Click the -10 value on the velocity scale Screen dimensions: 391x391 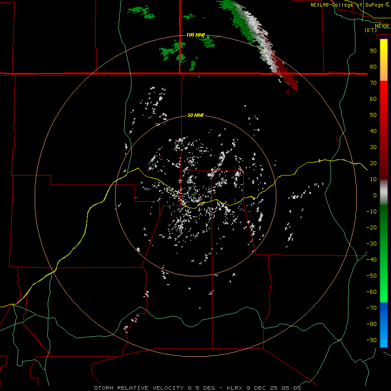pos(371,212)
